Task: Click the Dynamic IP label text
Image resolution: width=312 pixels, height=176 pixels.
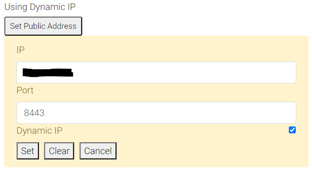Action: (x=39, y=131)
